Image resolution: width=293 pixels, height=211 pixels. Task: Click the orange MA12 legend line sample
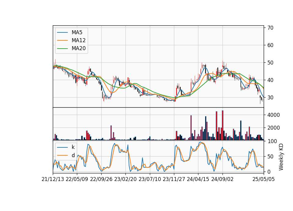tap(62, 40)
